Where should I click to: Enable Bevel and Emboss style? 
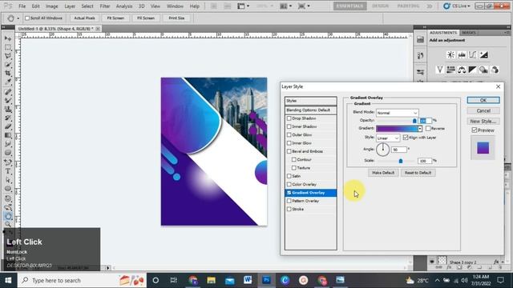pos(289,151)
